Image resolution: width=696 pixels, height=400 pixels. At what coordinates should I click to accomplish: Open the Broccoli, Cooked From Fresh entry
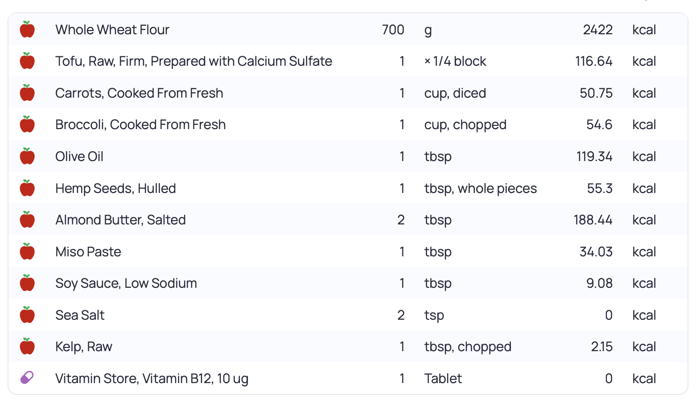click(140, 124)
